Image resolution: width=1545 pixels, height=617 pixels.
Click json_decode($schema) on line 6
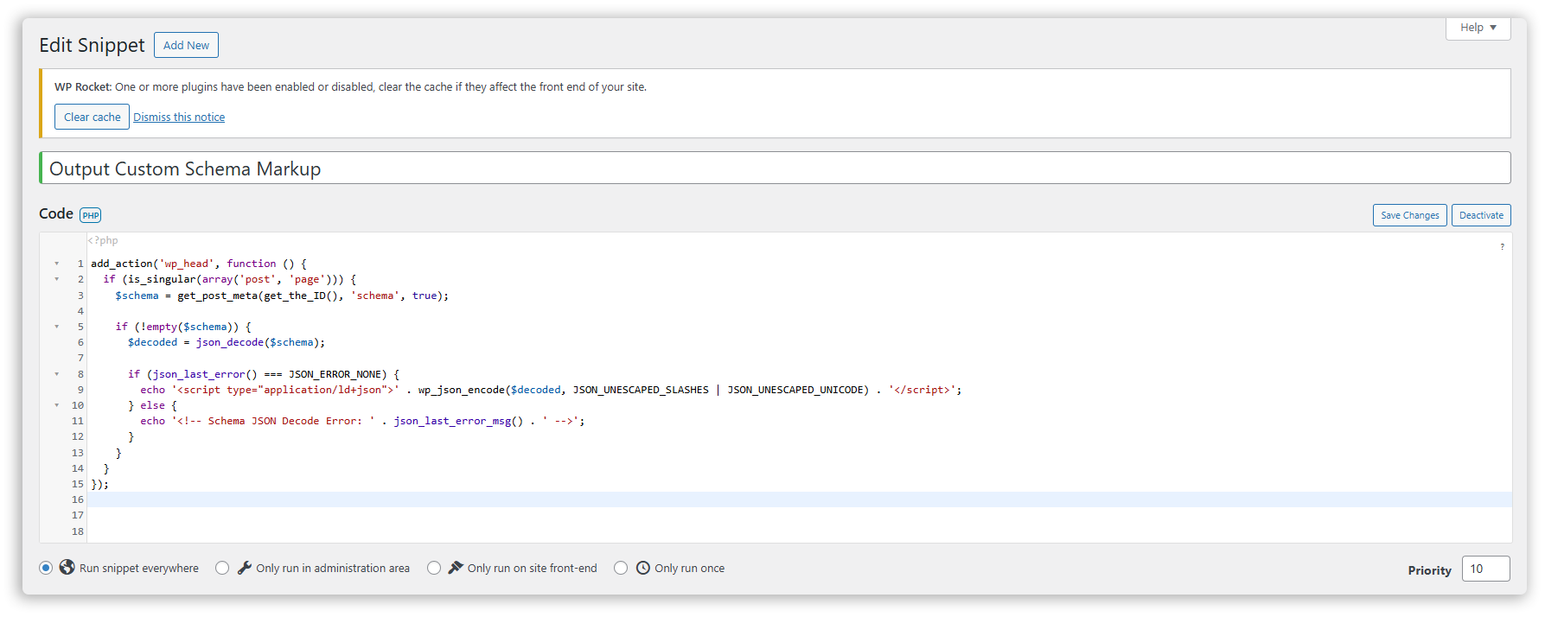(x=257, y=342)
